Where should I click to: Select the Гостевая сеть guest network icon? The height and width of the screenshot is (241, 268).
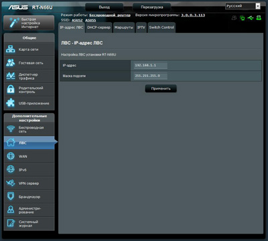click(11, 63)
